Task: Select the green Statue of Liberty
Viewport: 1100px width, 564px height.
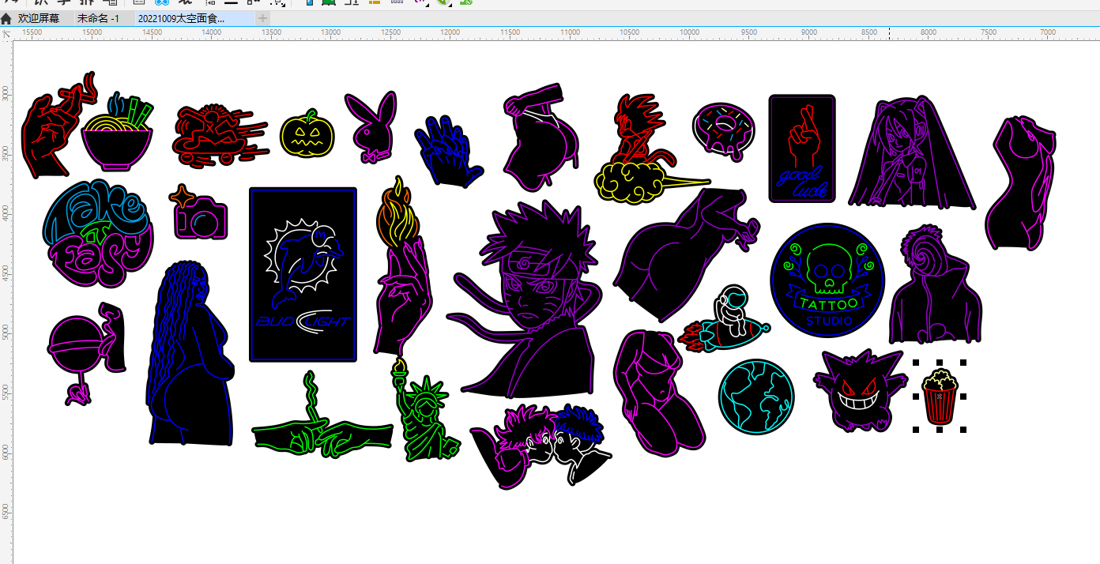Action: tap(424, 411)
